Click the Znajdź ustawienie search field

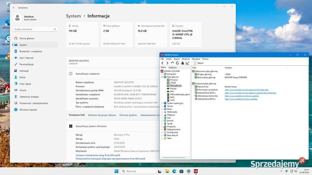pyautogui.click(x=35, y=29)
